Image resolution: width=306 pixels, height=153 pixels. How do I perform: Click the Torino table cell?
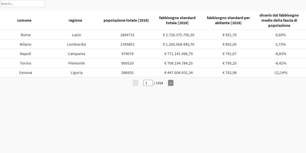pos(25,63)
